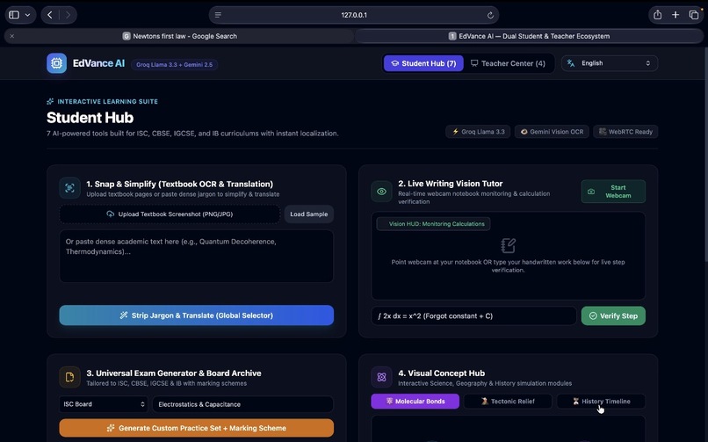Select the Molecular Bonds module tab
This screenshot has height=442, width=708.
[x=415, y=402]
